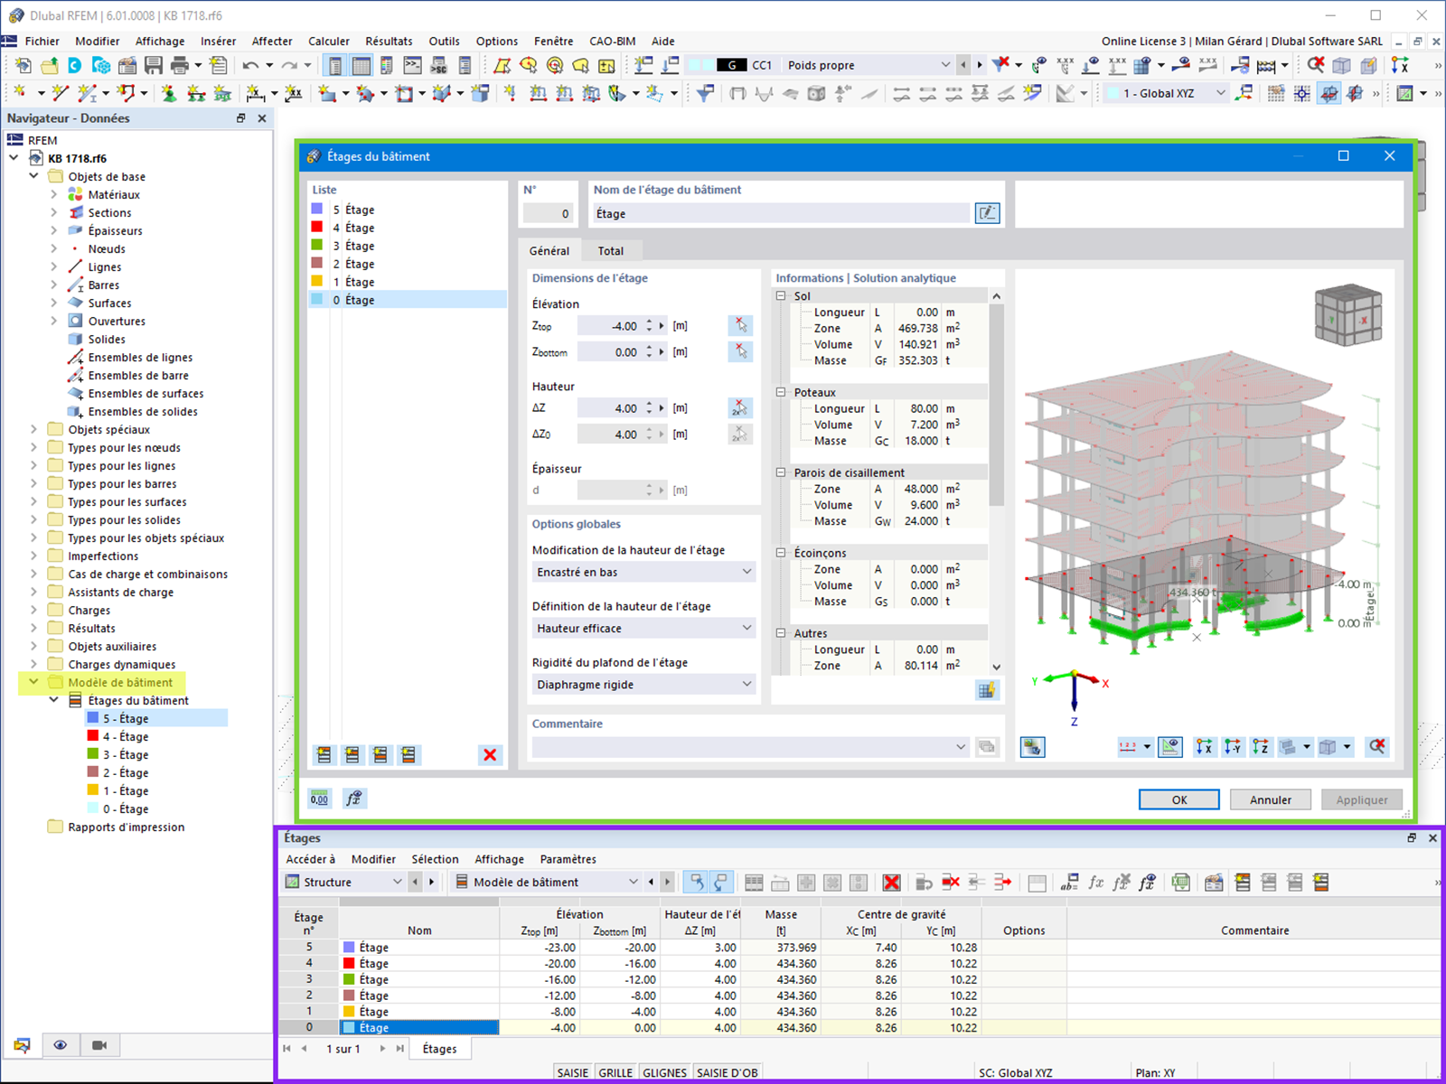Click the red-X magnifier icon in top toolbar
The image size is (1446, 1084).
point(1316,65)
